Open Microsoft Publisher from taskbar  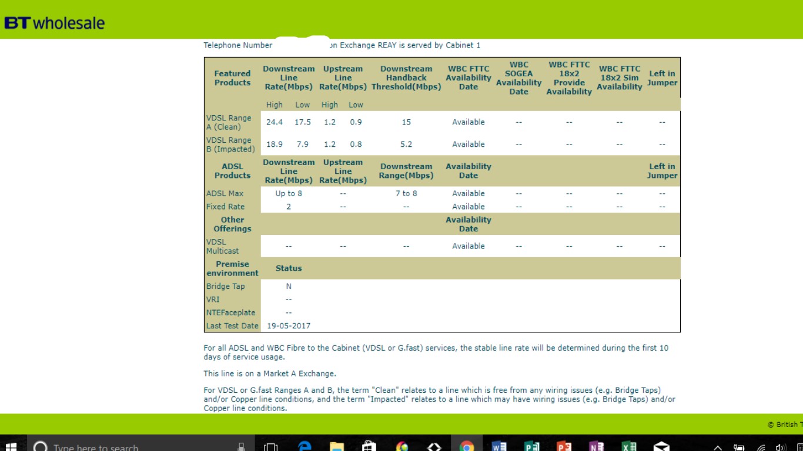pos(531,446)
